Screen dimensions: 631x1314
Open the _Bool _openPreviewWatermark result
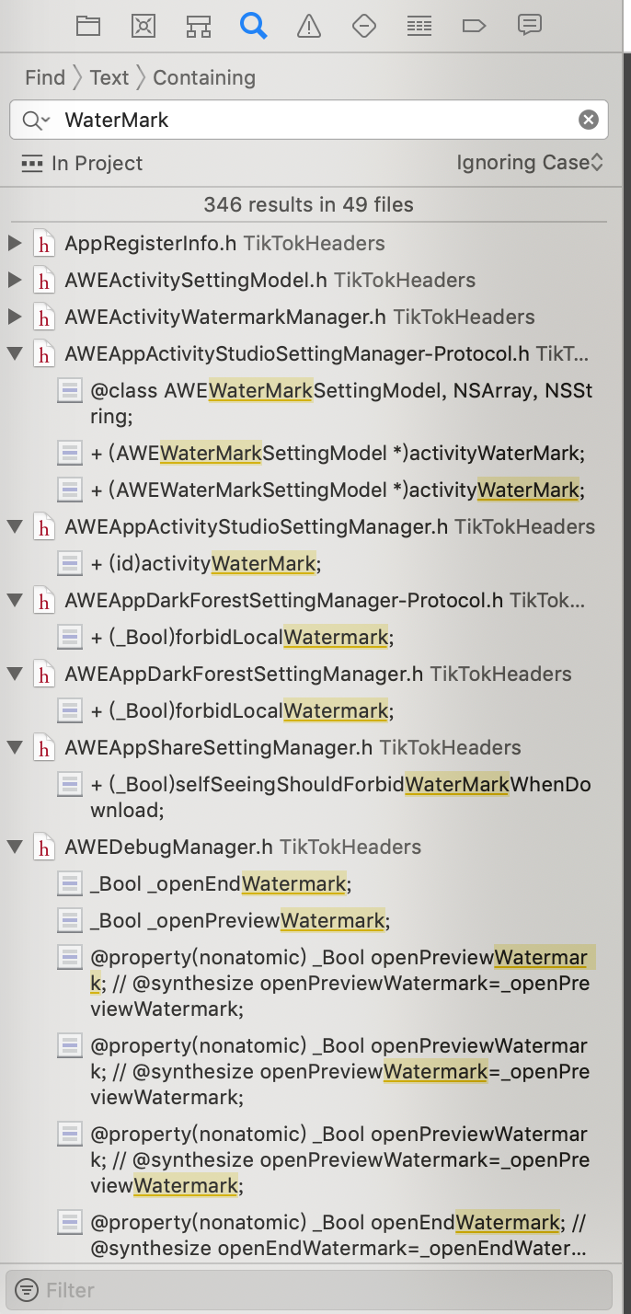click(240, 920)
